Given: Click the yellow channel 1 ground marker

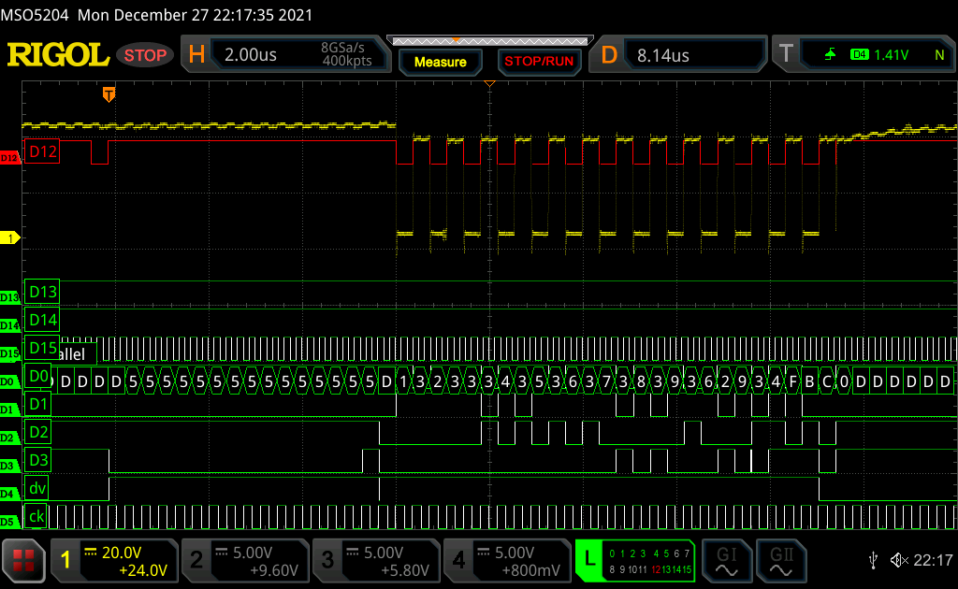Looking at the screenshot, I should (x=9, y=238).
